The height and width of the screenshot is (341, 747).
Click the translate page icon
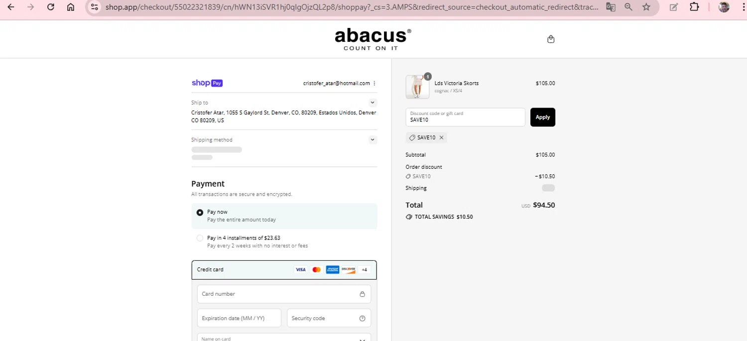tap(611, 7)
